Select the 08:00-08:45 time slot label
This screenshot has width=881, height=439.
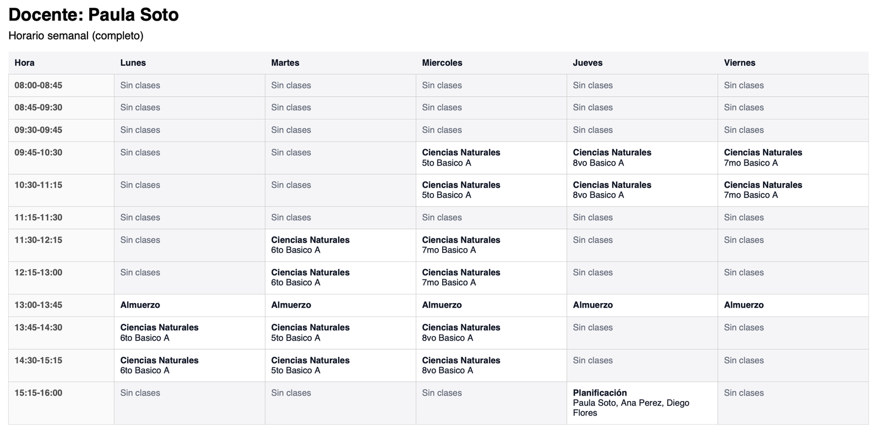[x=39, y=85]
